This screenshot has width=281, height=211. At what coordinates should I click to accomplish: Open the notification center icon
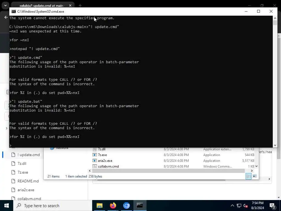point(272,206)
